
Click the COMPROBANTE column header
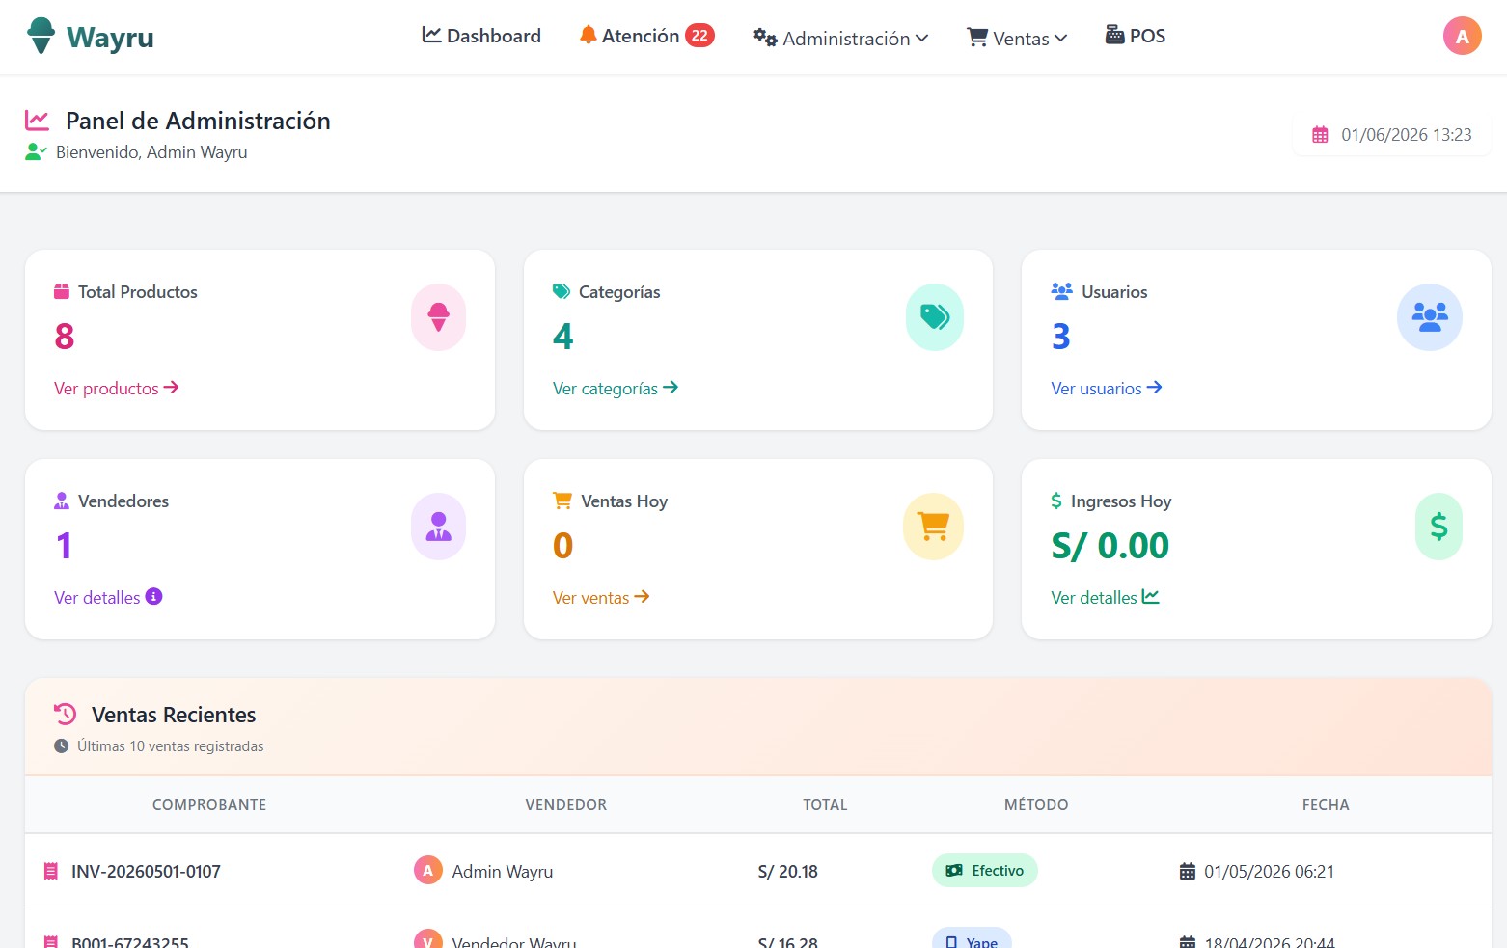[209, 804]
